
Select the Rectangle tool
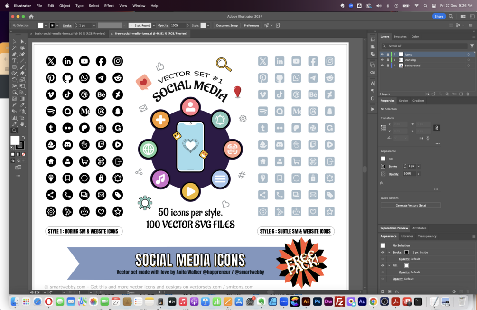pos(14,67)
